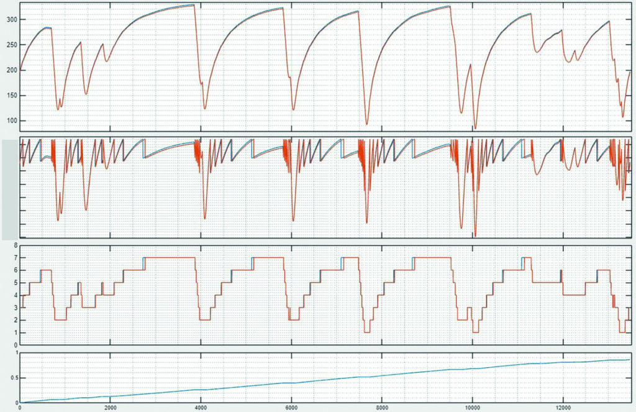The image size is (636, 412).
Task: Click the gray block covering second plot's axis
Action: [x=10, y=189]
